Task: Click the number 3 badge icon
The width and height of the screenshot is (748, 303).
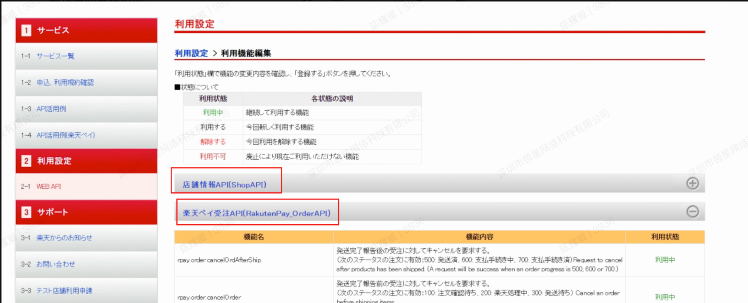Action: coord(26,212)
